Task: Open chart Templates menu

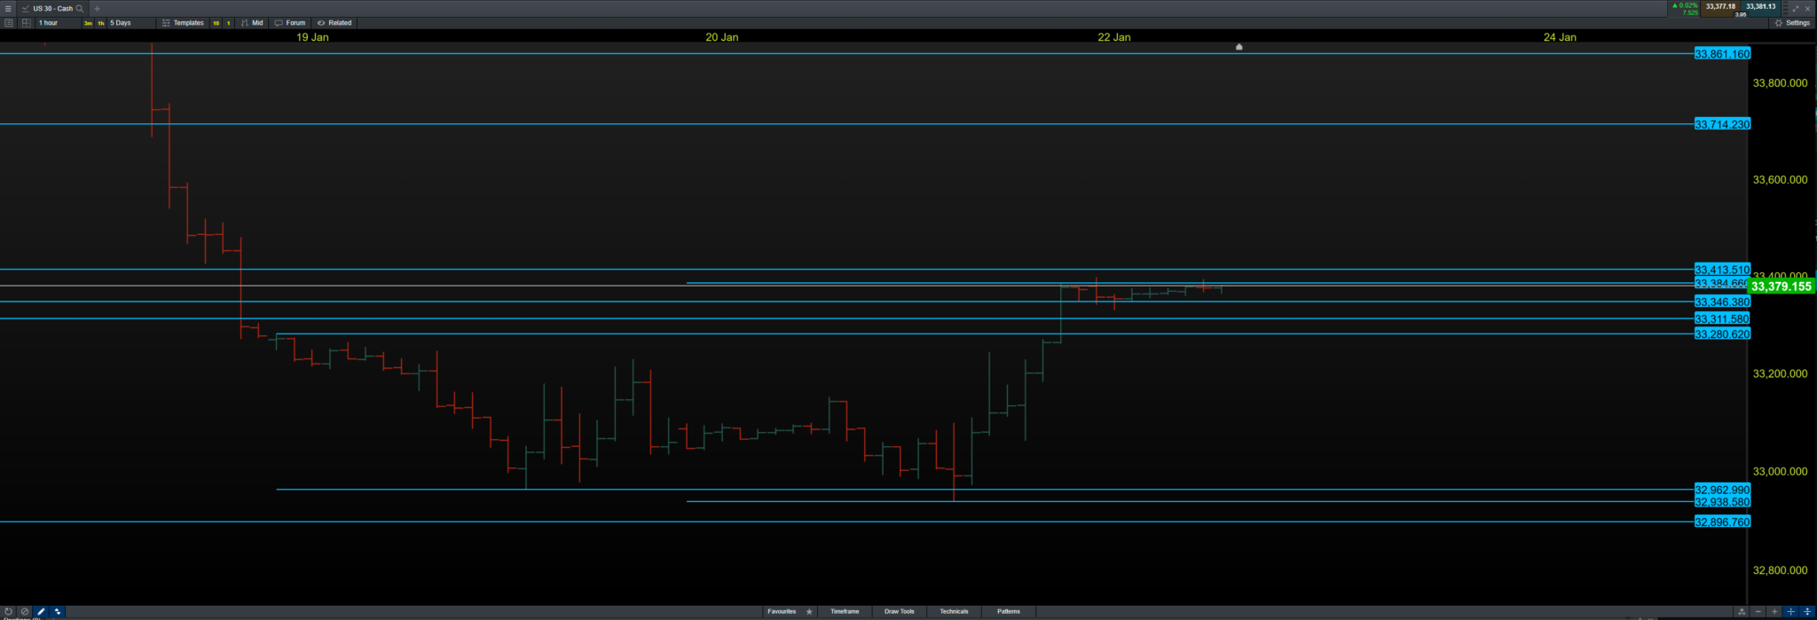Action: [x=182, y=23]
